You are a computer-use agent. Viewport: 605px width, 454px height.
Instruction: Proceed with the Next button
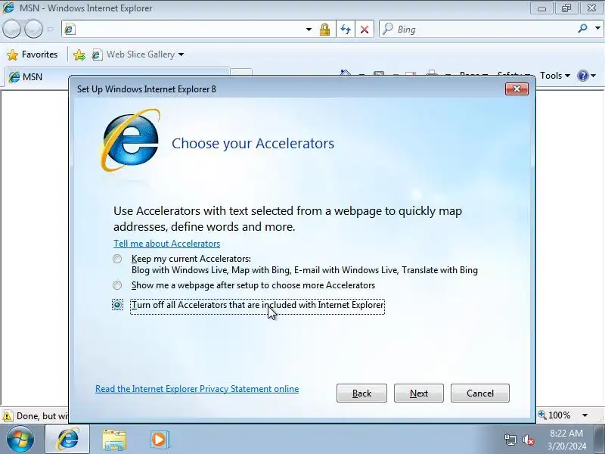[419, 393]
